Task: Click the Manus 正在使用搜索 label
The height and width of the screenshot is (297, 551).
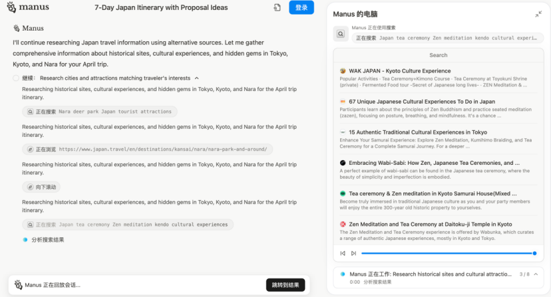Action: [373, 28]
